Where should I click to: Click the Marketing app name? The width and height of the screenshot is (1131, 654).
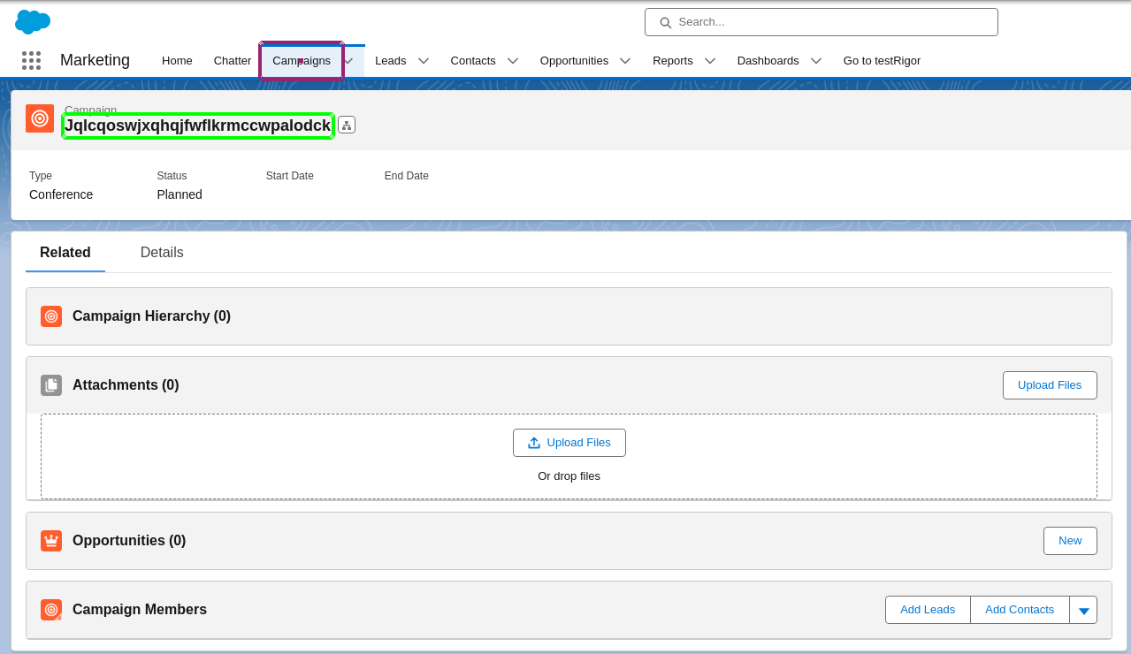point(95,60)
